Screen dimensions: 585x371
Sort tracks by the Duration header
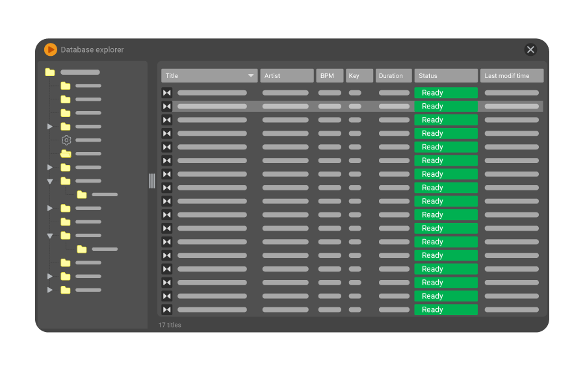(394, 75)
